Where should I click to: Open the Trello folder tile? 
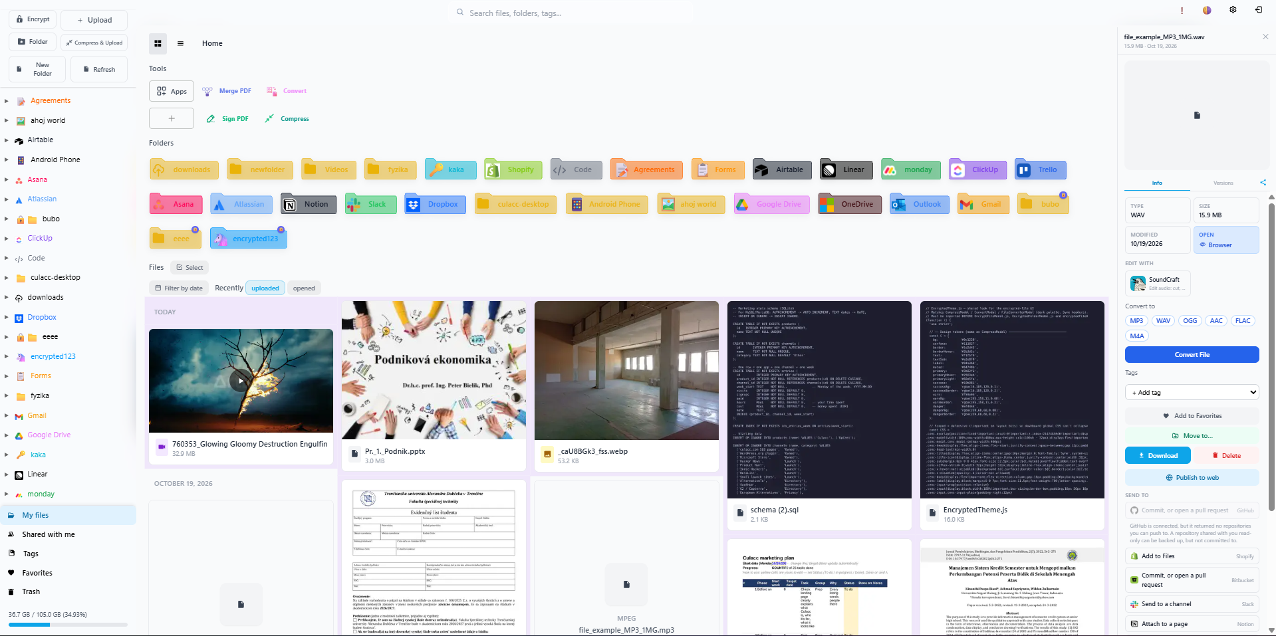click(1041, 169)
